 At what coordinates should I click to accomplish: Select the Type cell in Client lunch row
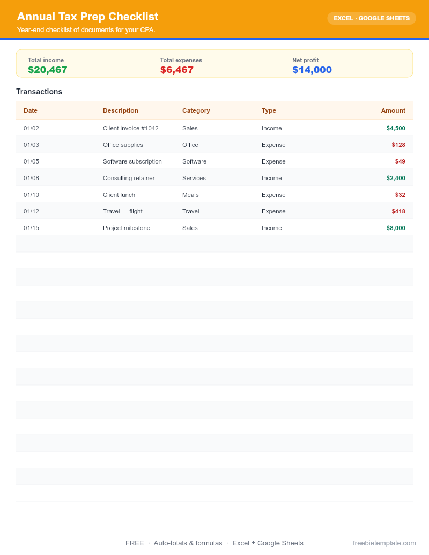coord(273,195)
